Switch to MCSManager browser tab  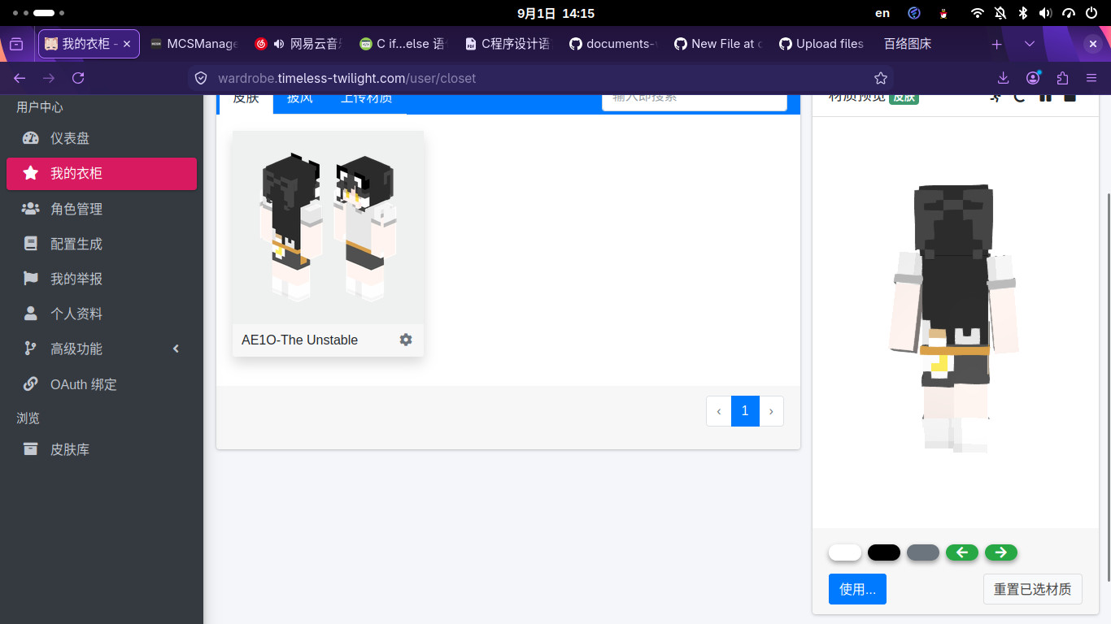click(x=194, y=44)
